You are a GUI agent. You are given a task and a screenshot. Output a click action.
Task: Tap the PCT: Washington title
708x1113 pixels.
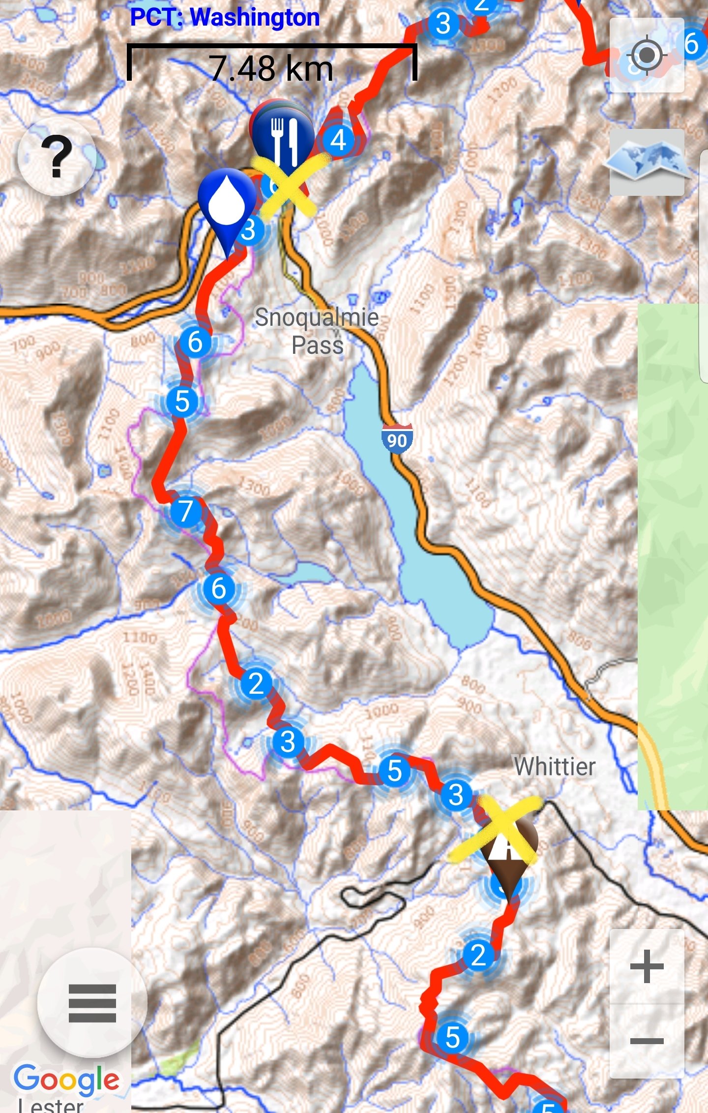(x=225, y=17)
